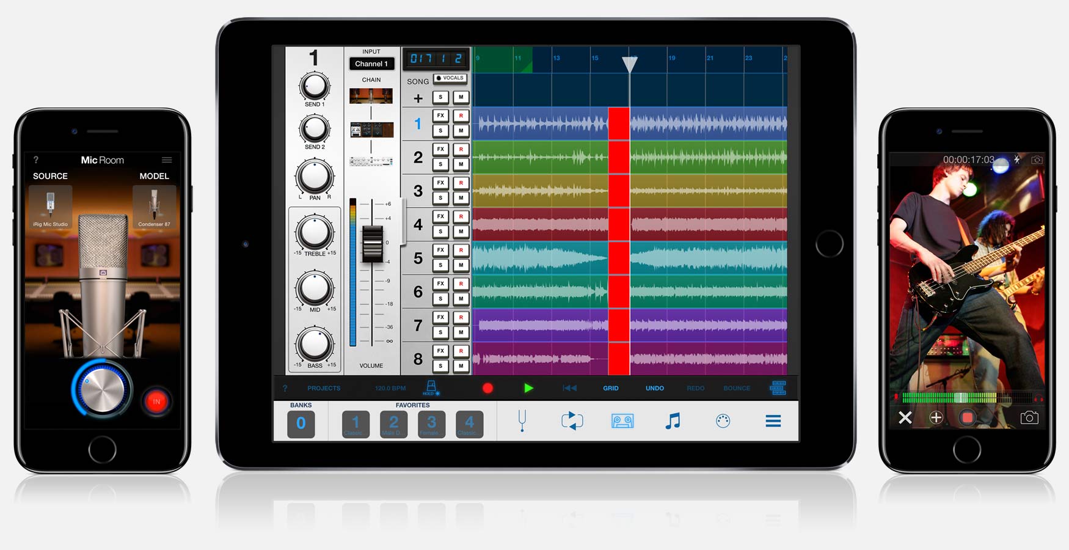Viewport: 1069px width, 550px height.
Task: Toggle the flash lightning icon
Action: [1016, 159]
